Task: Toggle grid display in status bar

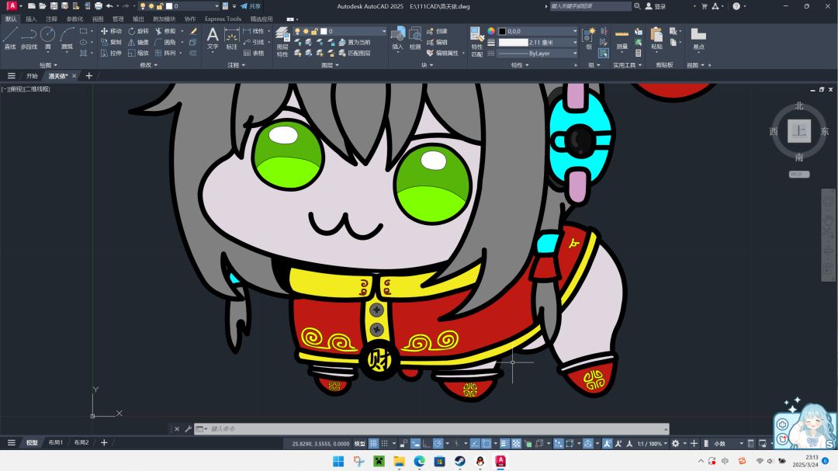Action: point(373,443)
